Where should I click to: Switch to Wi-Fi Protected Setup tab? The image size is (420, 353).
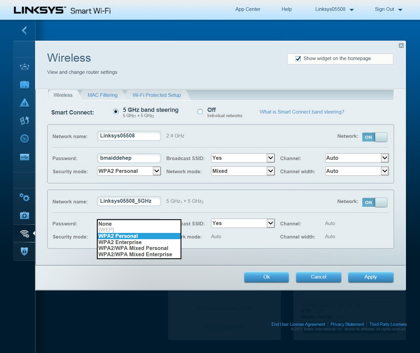click(x=157, y=95)
